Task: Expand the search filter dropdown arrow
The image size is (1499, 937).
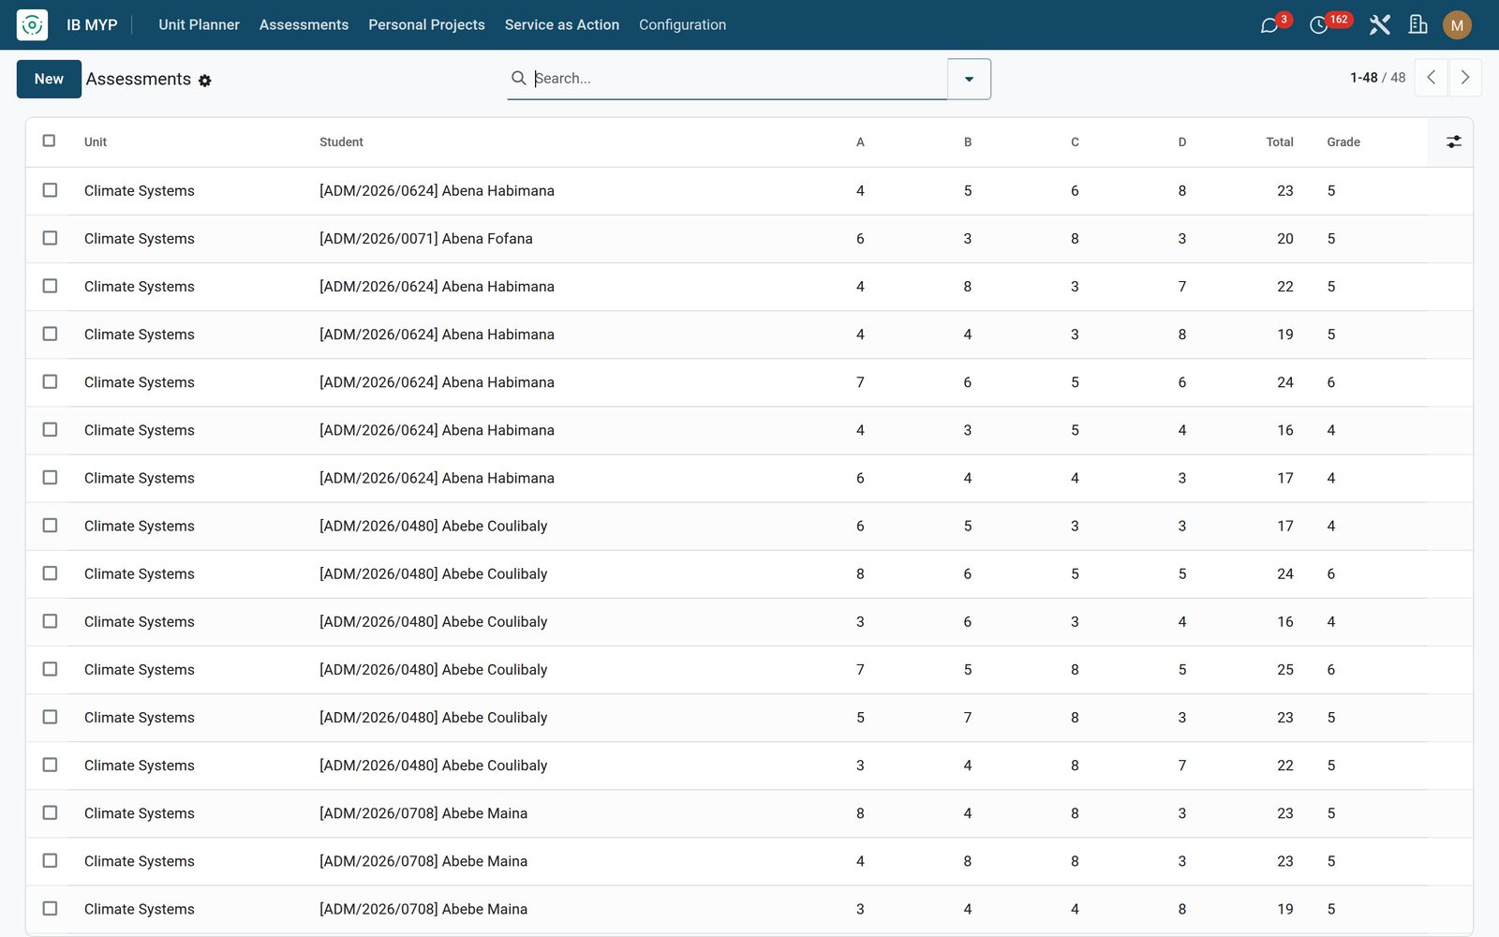Action: (x=969, y=79)
